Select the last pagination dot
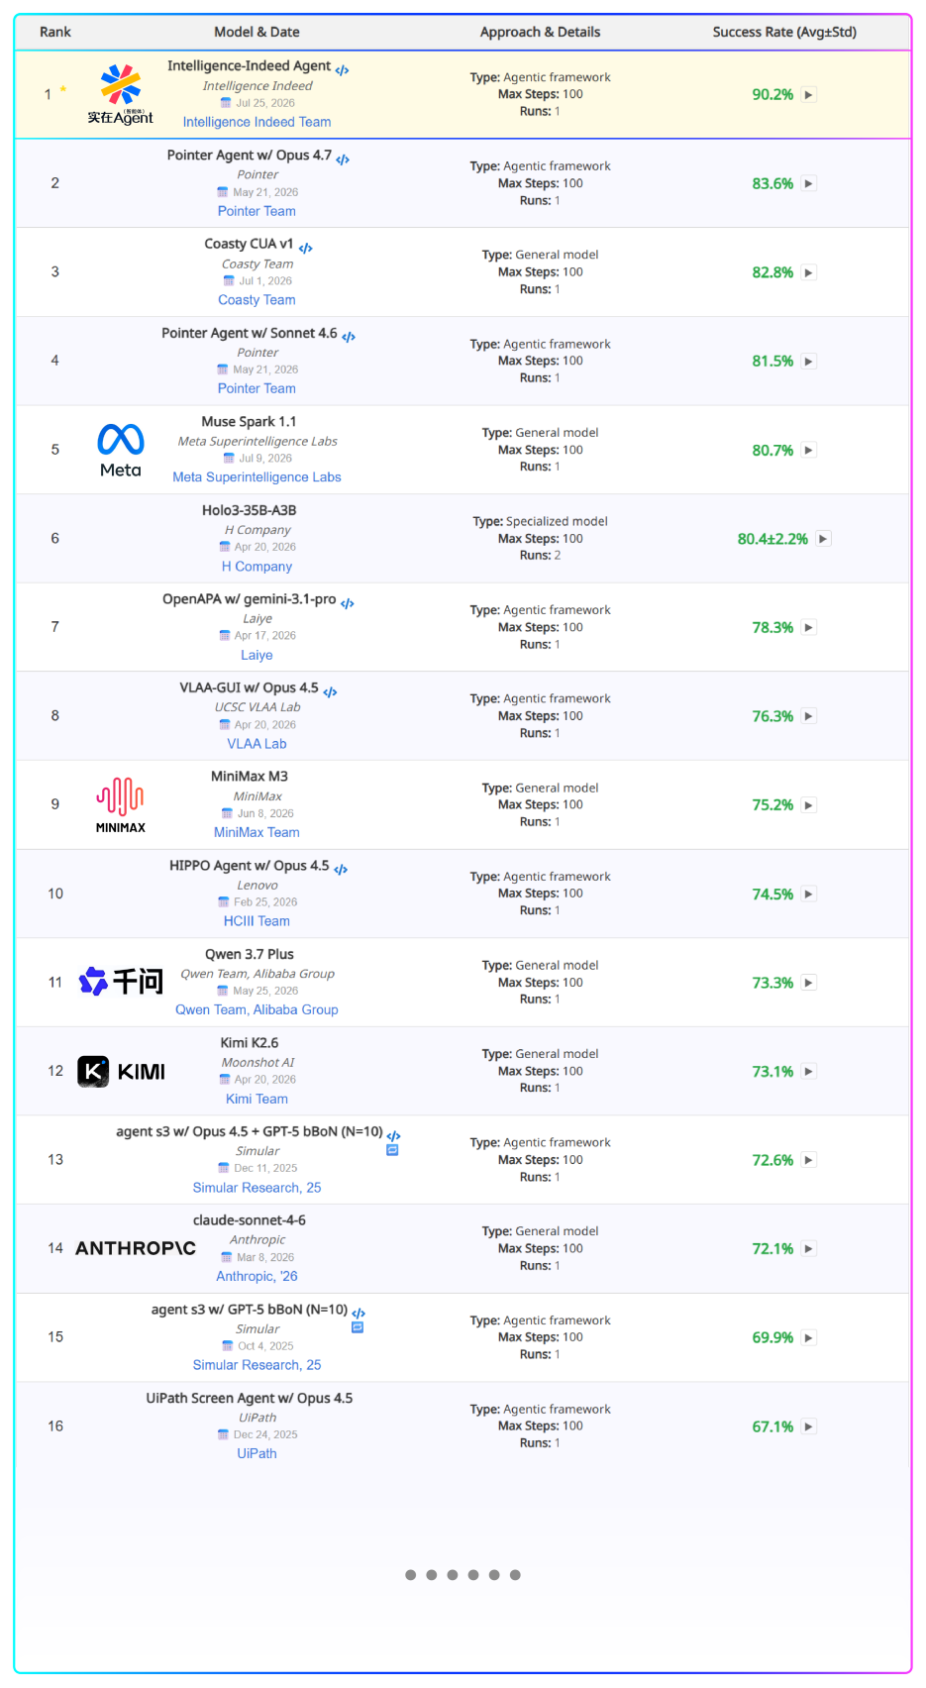 (x=515, y=1575)
